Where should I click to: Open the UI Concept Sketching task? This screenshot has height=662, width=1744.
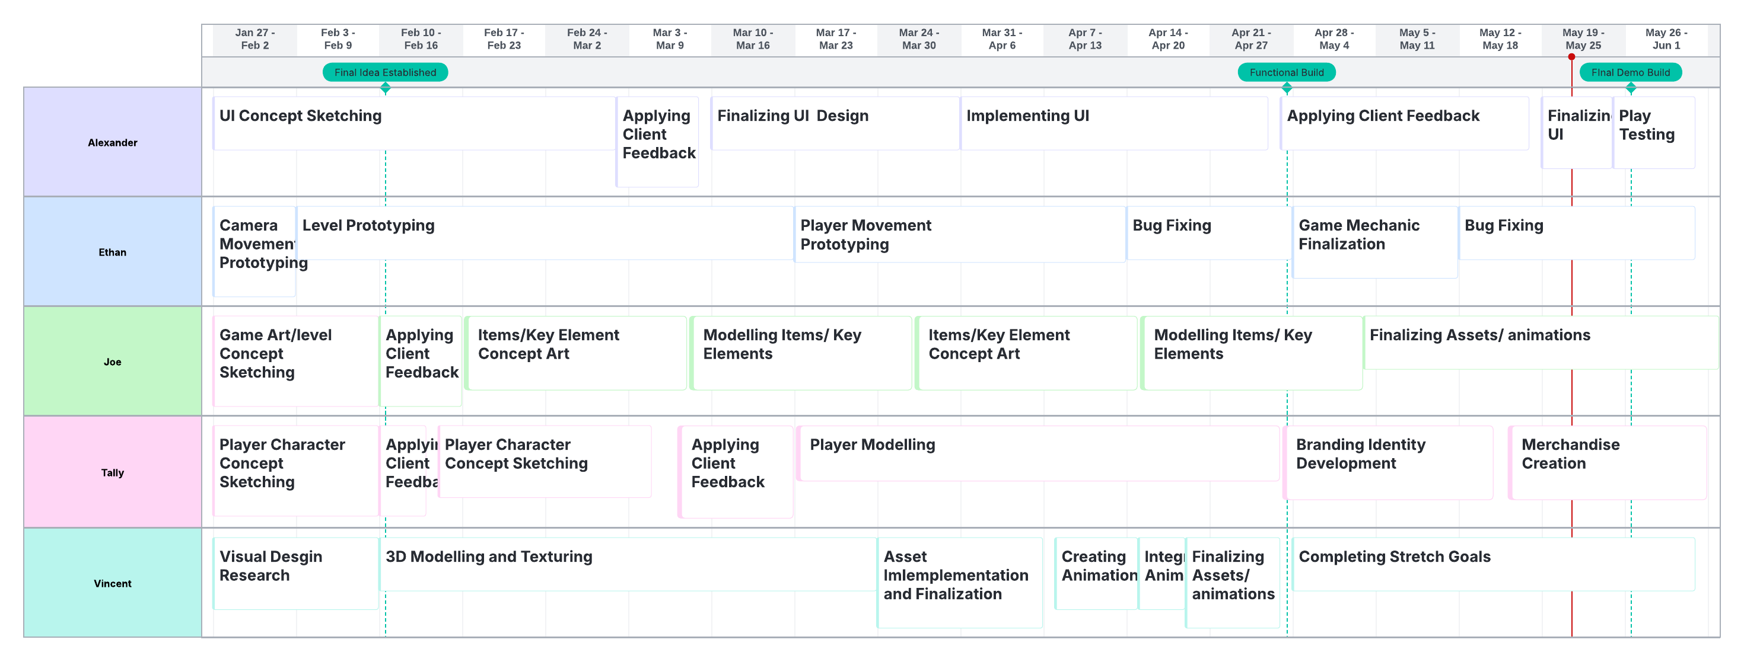tap(413, 124)
